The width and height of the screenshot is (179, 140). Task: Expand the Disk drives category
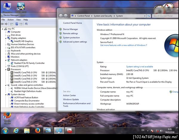click(6, 35)
